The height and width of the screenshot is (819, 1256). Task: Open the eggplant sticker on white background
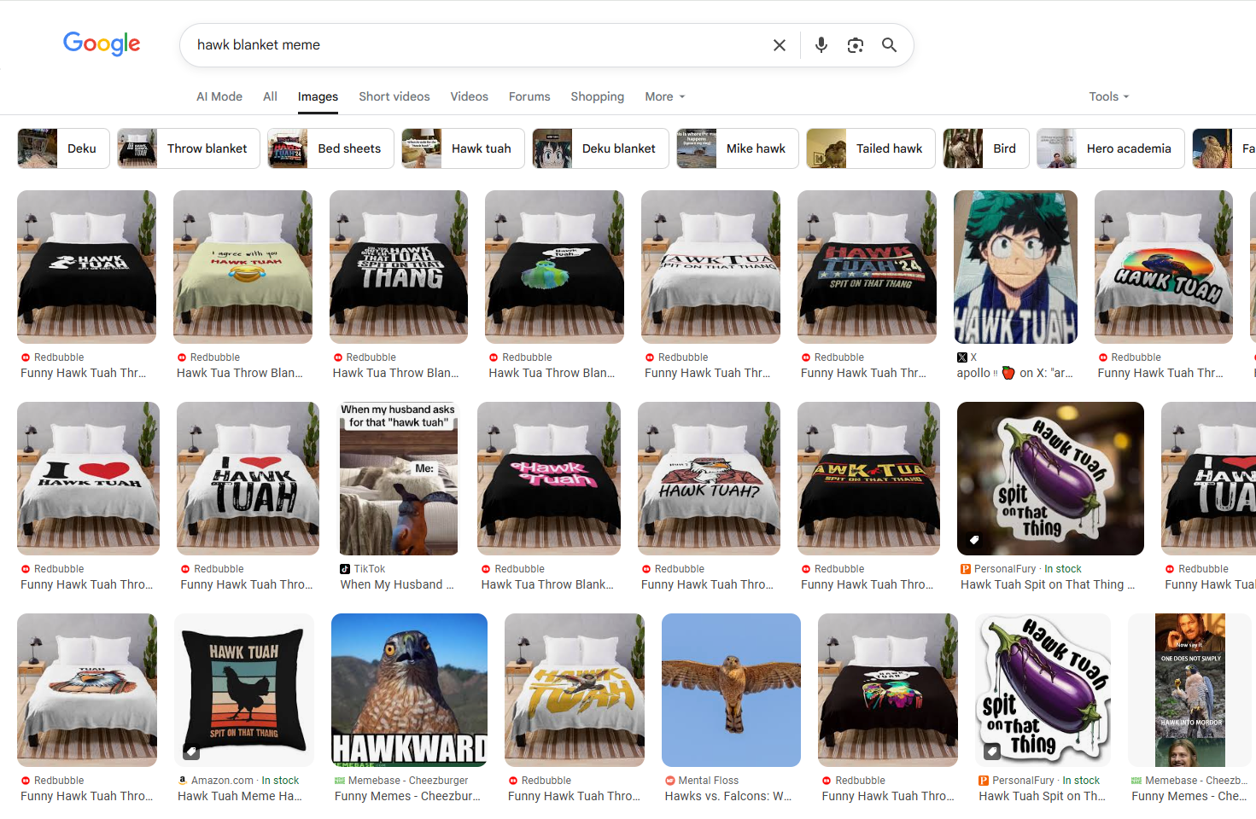[1043, 690]
